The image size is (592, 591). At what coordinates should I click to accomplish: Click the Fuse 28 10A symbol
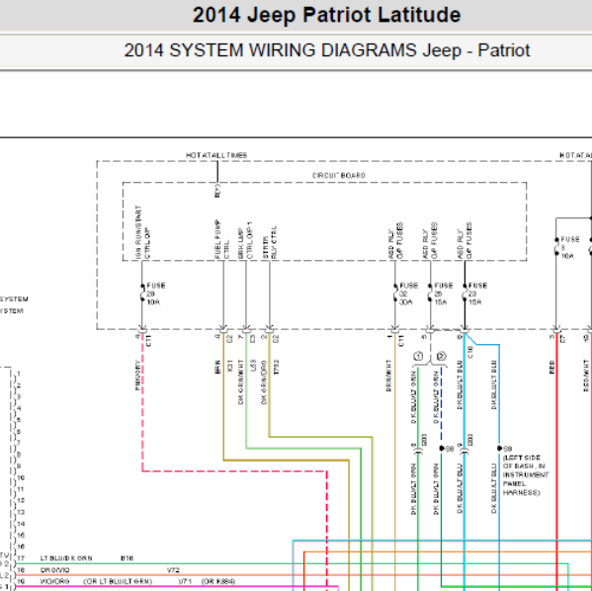(x=142, y=294)
